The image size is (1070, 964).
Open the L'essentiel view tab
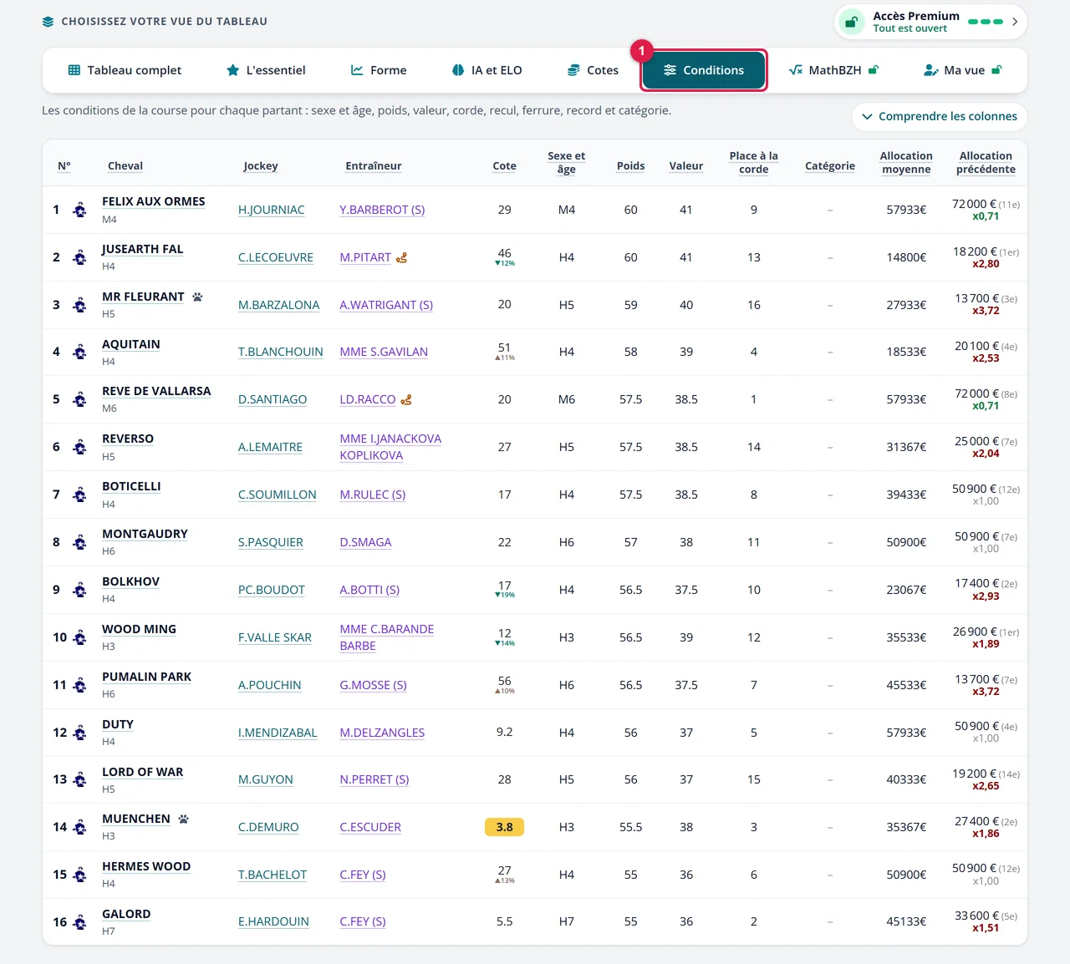266,70
